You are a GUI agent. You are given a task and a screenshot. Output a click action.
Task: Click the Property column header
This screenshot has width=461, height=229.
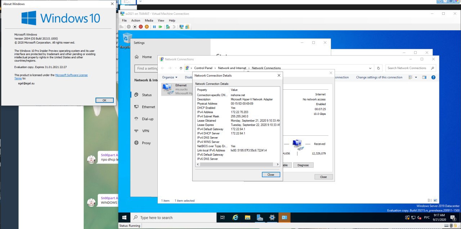[x=212, y=90]
